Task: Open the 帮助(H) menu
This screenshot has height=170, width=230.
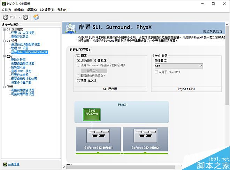Action: pyautogui.click(x=62, y=10)
